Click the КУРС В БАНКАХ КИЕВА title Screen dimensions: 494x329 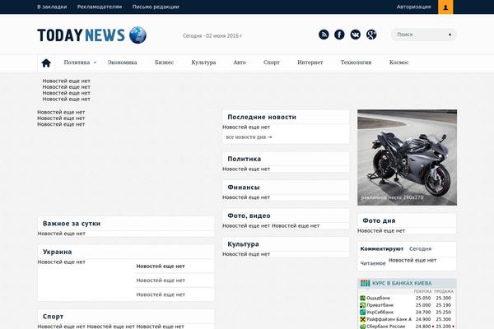(x=402, y=283)
